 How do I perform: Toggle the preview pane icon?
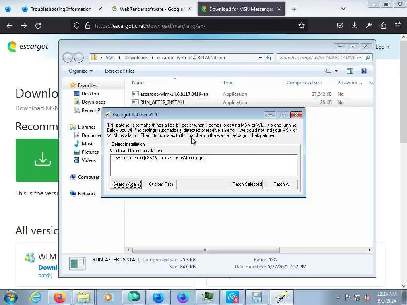350,71
